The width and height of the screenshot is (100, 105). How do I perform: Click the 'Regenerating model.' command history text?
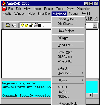tap(20, 83)
